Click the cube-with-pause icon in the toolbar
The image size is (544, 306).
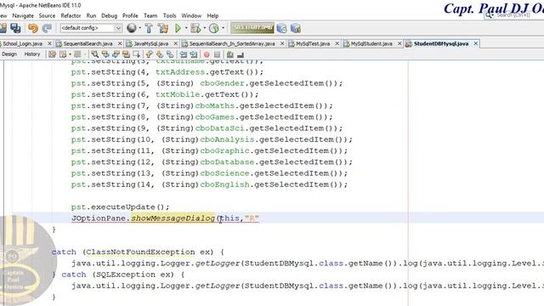[296, 28]
